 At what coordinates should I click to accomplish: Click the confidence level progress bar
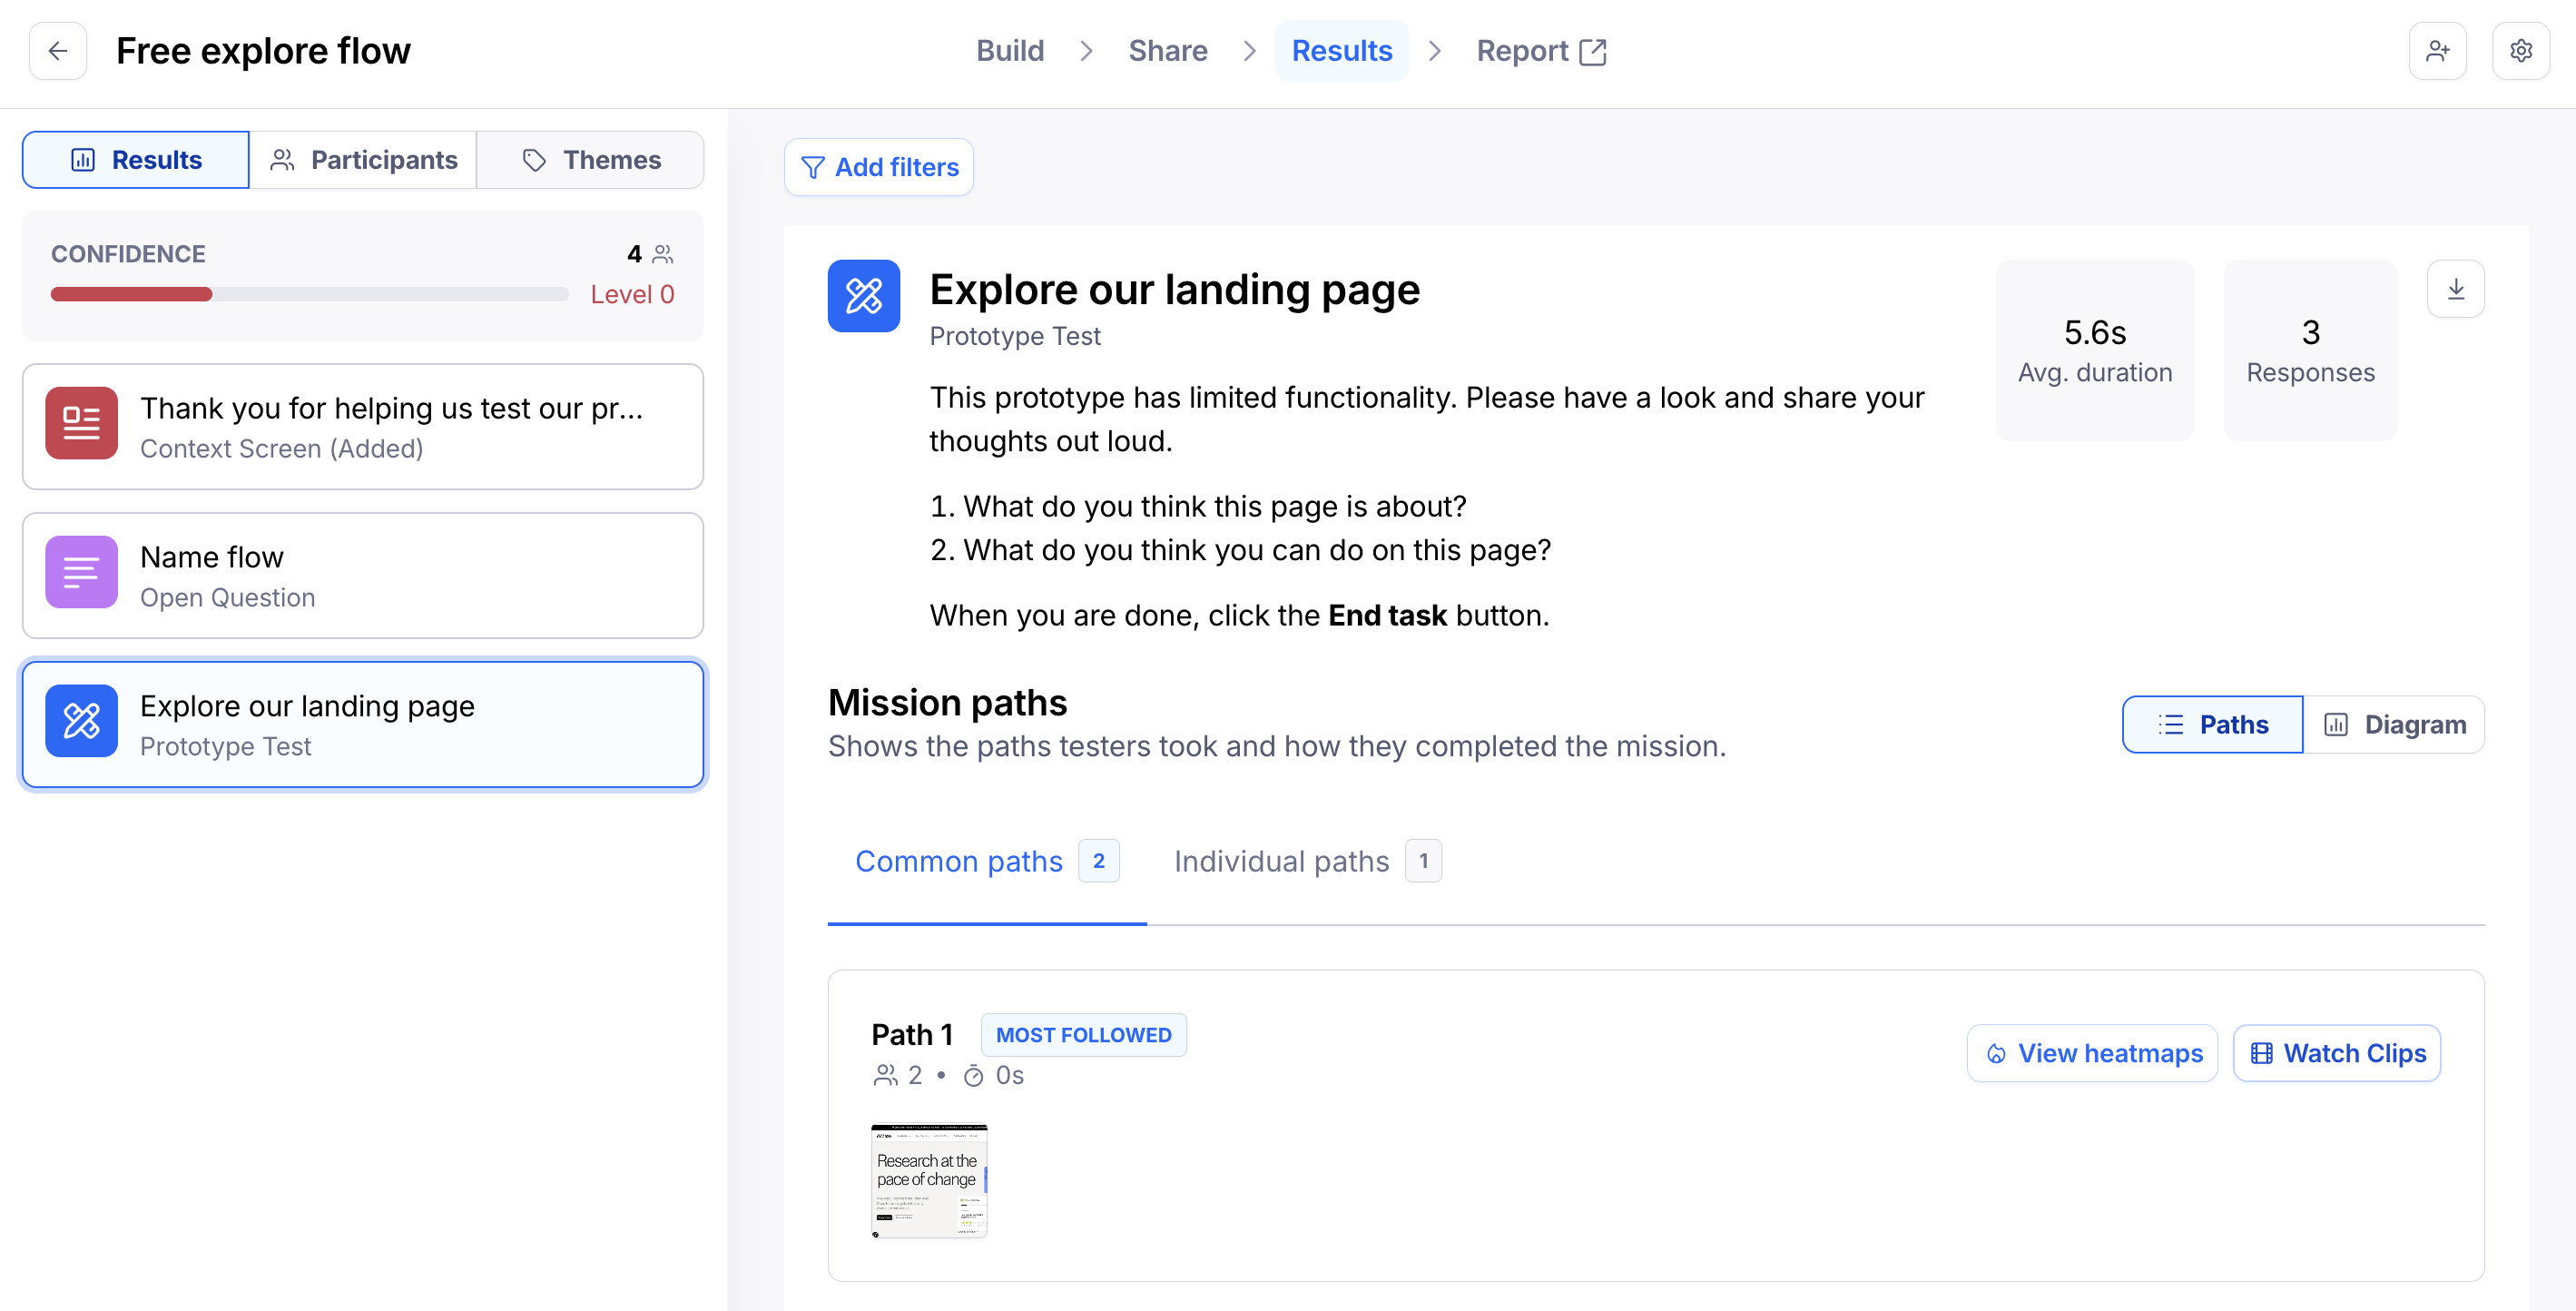coord(309,295)
